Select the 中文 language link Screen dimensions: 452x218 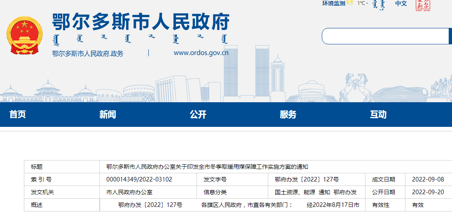[401, 3]
